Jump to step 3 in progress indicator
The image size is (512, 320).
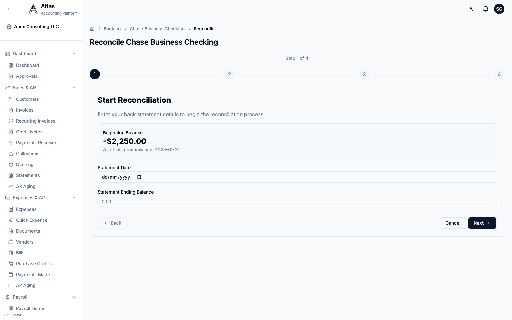[364, 74]
